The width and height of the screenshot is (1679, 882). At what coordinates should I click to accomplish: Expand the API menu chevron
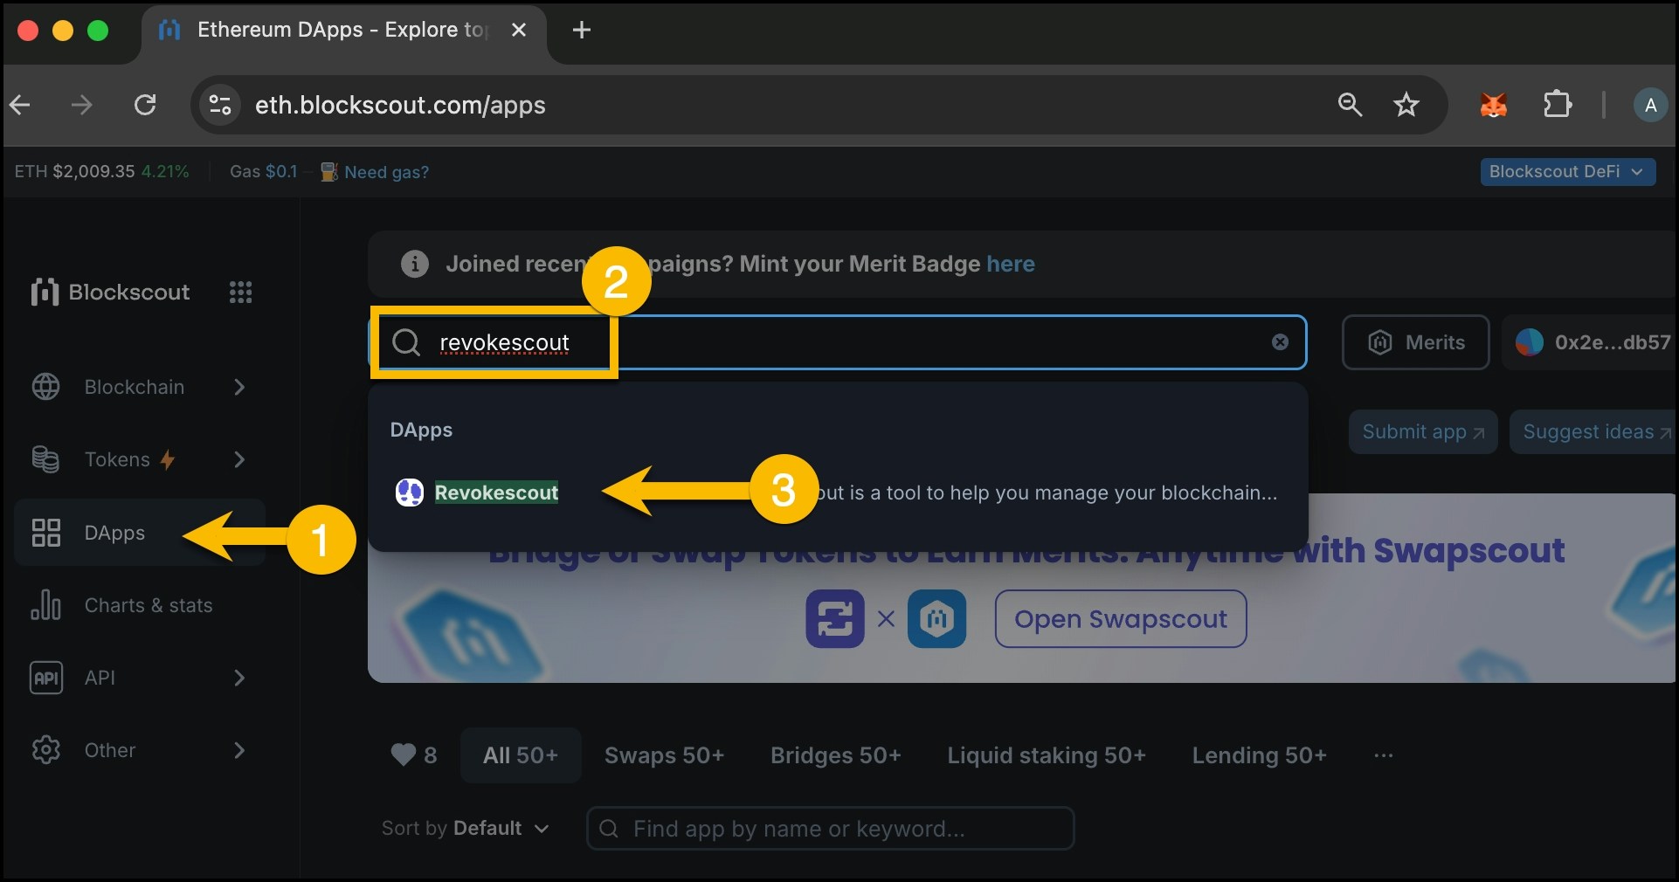coord(239,678)
